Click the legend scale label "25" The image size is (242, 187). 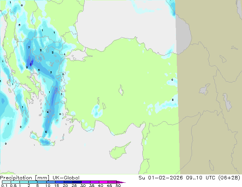tap(74, 185)
